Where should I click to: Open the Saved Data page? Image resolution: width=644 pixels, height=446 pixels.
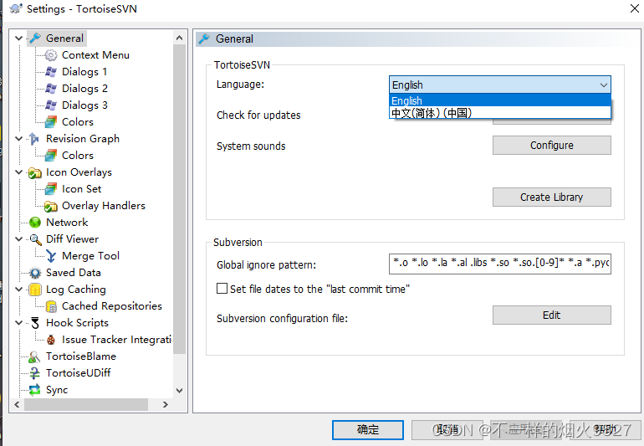click(73, 273)
